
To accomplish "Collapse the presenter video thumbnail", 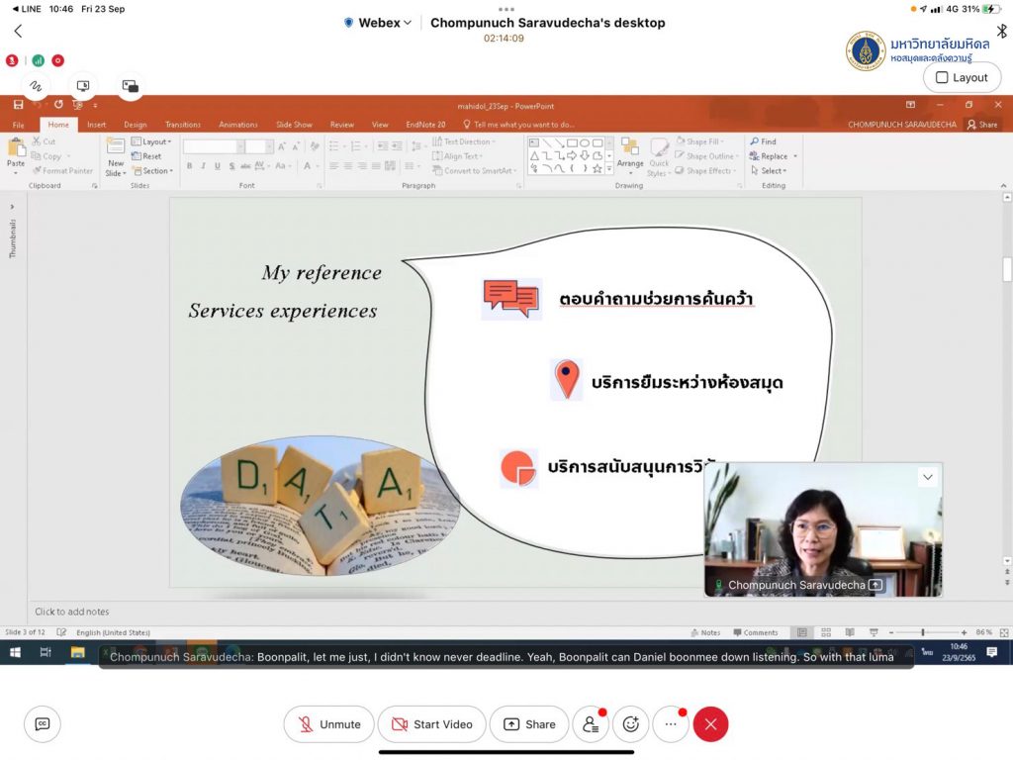I will 927,477.
